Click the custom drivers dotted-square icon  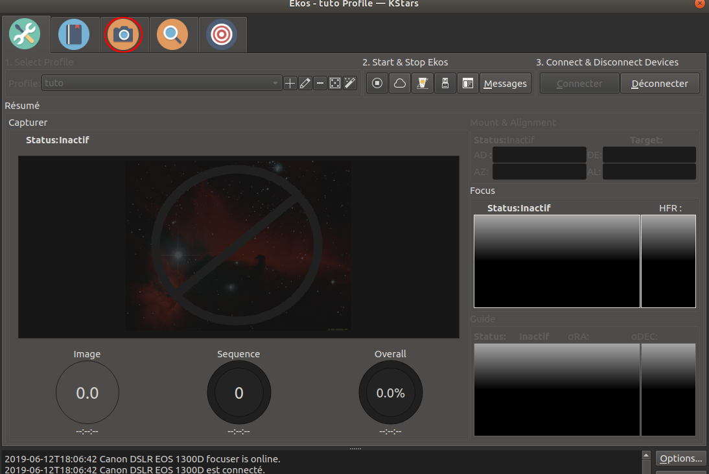coord(335,83)
